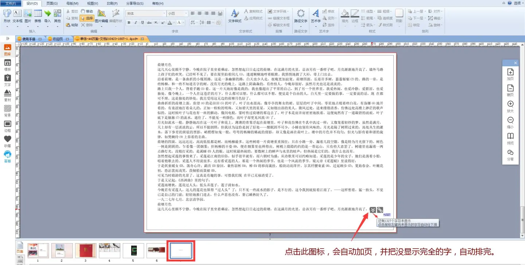The width and height of the screenshot is (525, 265).
Task: Open the font color picker
Action: (x=171, y=23)
